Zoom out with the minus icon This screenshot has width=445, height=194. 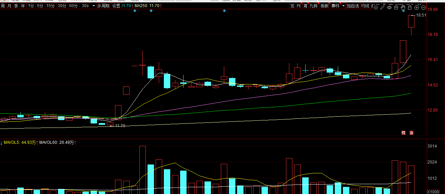point(424,7)
